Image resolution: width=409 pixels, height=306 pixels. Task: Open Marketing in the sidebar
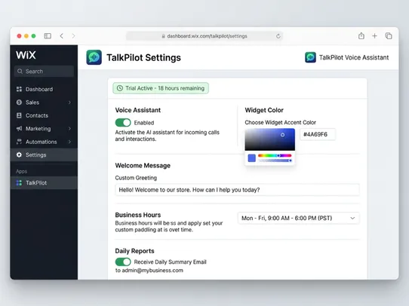[x=44, y=129]
